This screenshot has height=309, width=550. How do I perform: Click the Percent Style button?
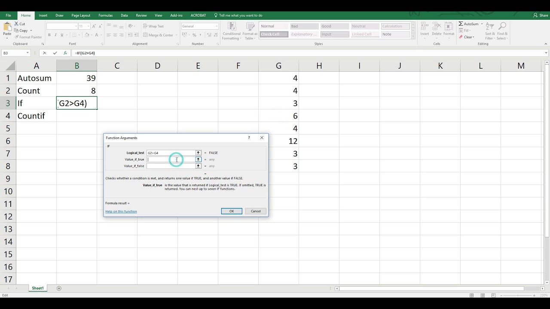pyautogui.click(x=194, y=35)
